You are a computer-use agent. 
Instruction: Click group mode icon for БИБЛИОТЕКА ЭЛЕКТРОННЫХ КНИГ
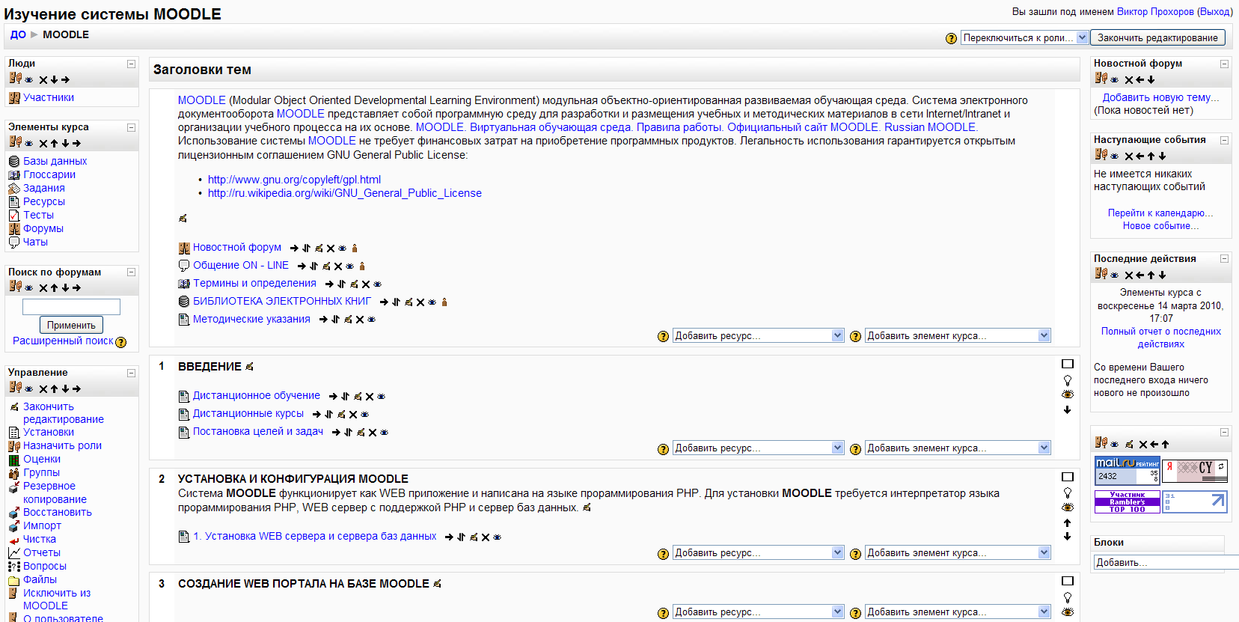click(444, 302)
